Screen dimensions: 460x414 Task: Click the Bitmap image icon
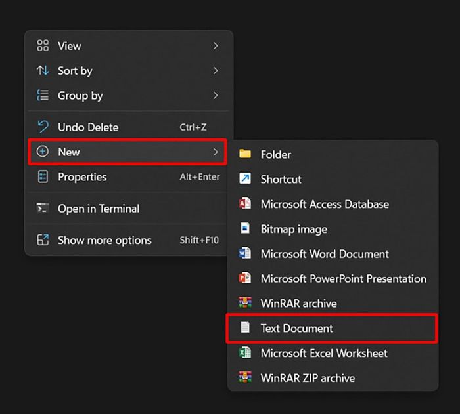point(245,228)
